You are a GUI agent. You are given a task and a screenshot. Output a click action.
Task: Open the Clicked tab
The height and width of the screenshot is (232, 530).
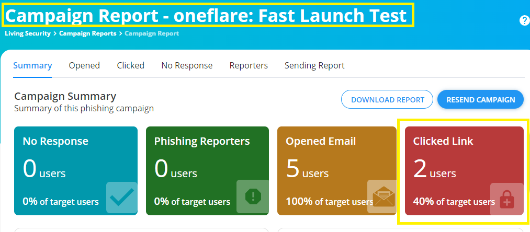coord(130,65)
